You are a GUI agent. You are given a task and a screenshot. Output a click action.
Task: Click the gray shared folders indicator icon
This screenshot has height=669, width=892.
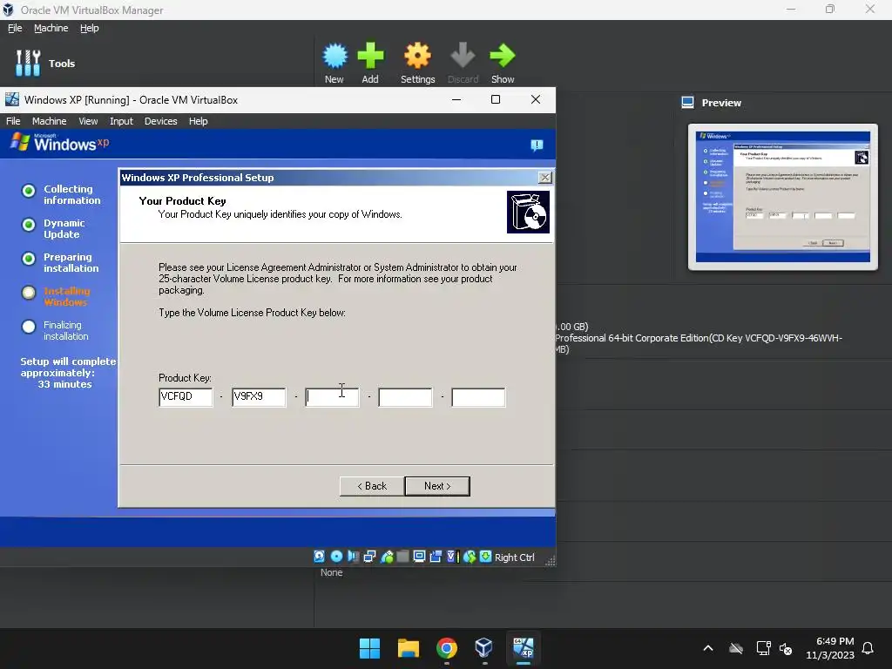point(402,557)
